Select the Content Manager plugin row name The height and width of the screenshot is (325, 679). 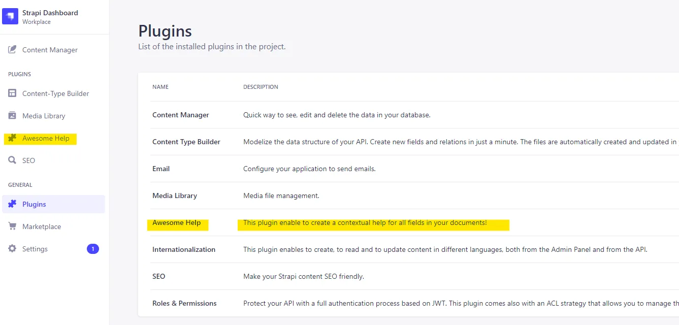[x=181, y=115]
